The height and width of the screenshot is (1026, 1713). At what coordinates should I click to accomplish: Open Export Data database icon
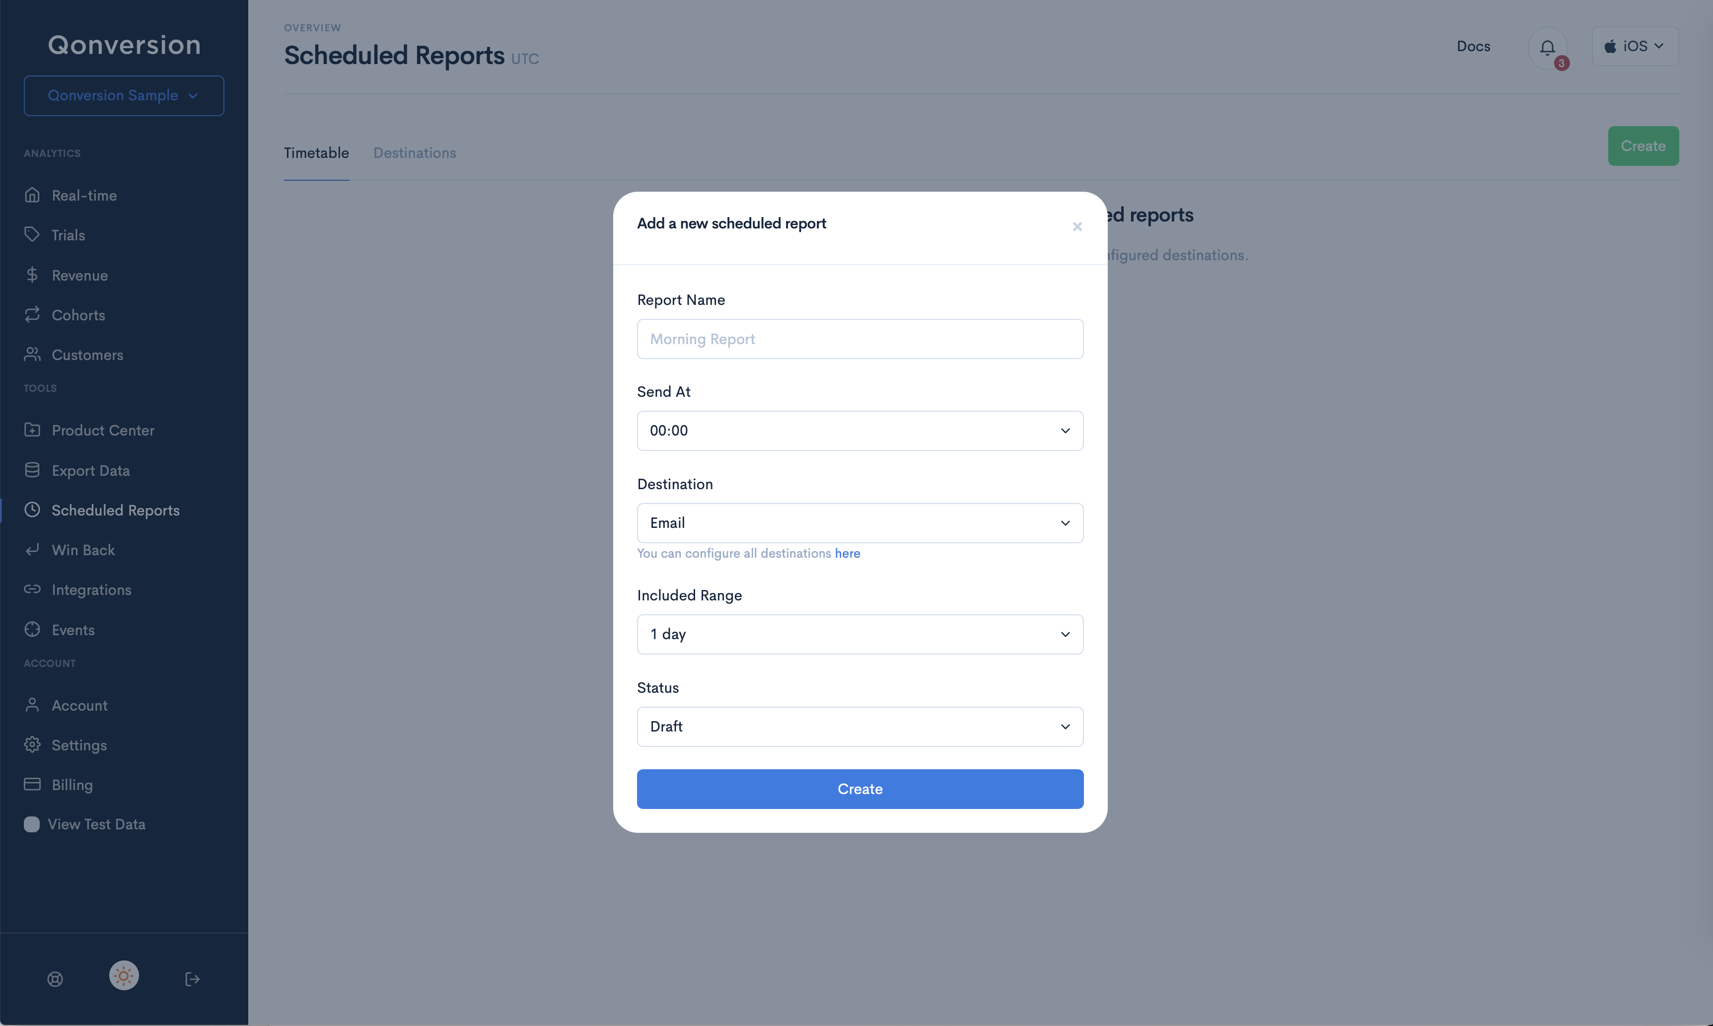(32, 470)
